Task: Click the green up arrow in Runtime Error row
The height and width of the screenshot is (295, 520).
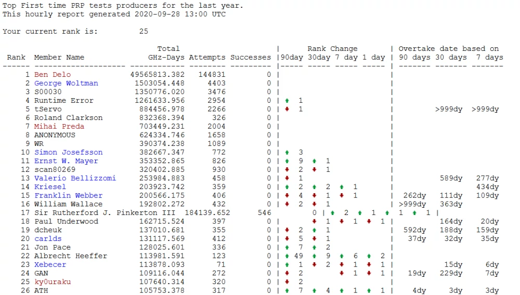Action: tap(287, 100)
